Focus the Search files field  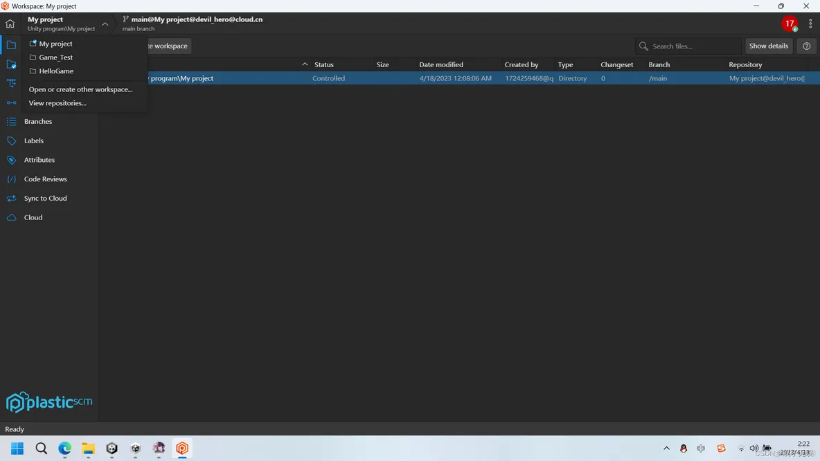click(688, 46)
